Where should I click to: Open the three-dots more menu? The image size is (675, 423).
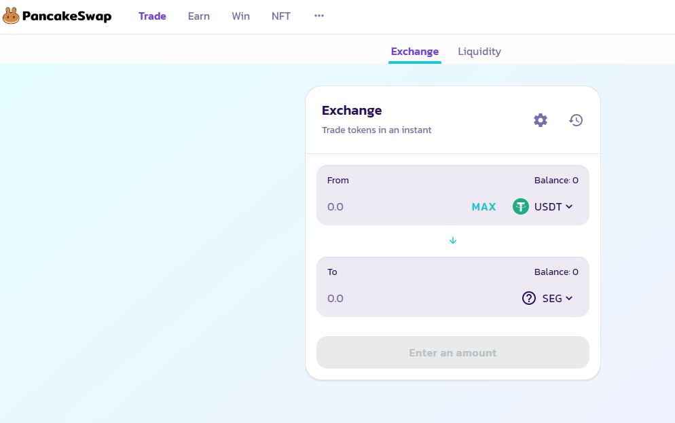click(319, 16)
